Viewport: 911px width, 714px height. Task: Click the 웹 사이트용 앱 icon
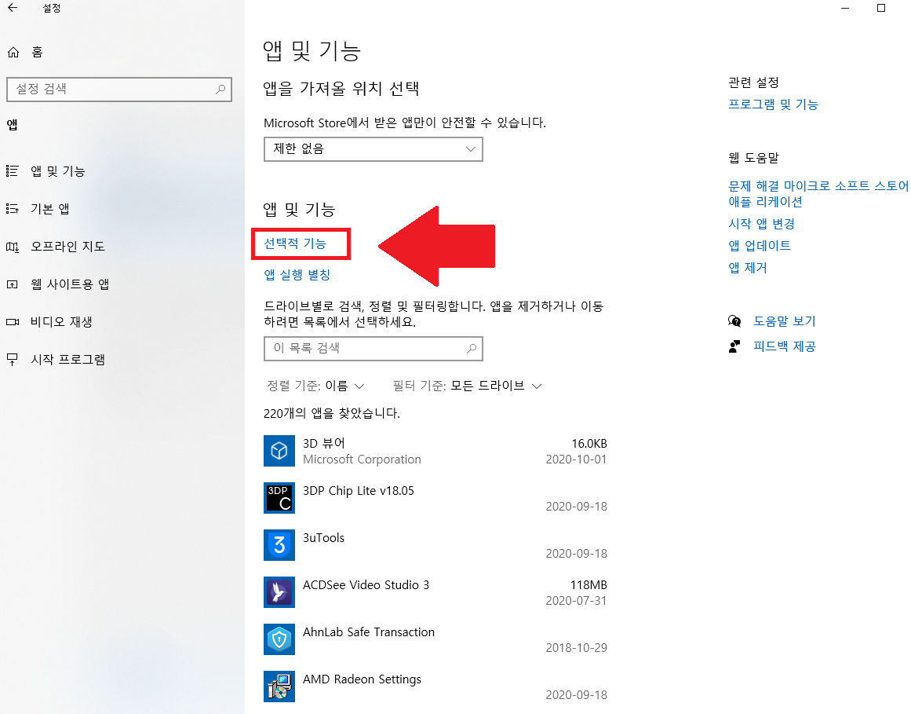click(13, 284)
